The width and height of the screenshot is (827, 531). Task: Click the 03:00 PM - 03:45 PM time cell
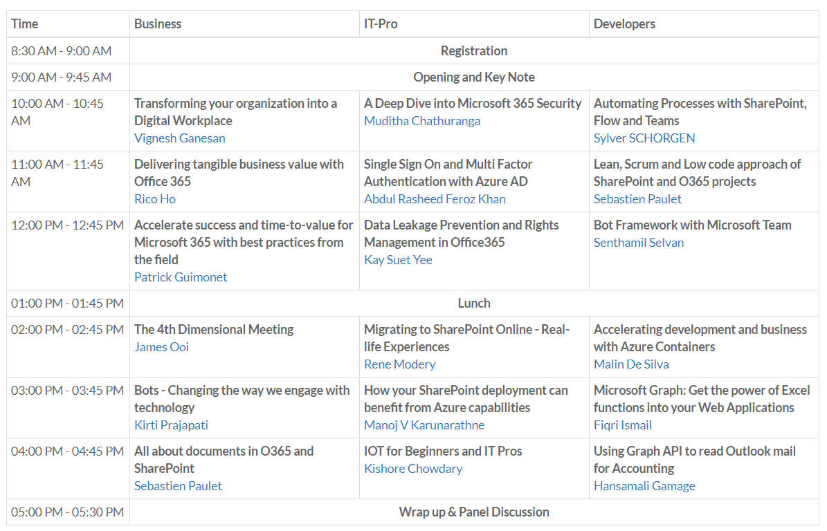pyautogui.click(x=68, y=408)
